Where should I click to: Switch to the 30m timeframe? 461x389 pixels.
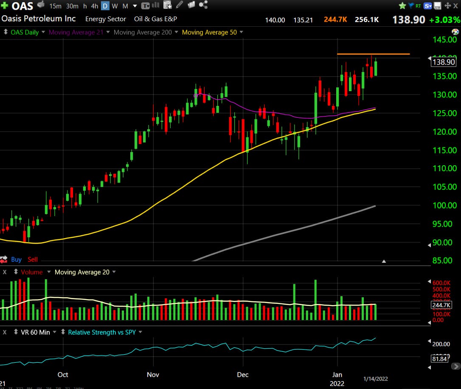coord(72,6)
